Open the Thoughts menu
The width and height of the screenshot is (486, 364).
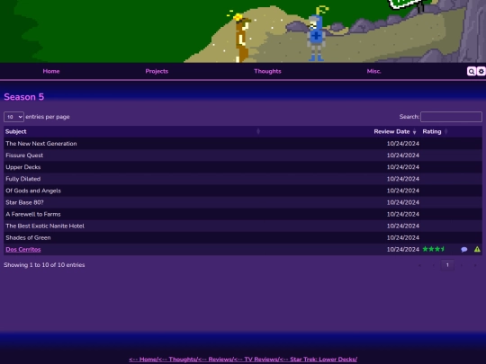(x=267, y=71)
